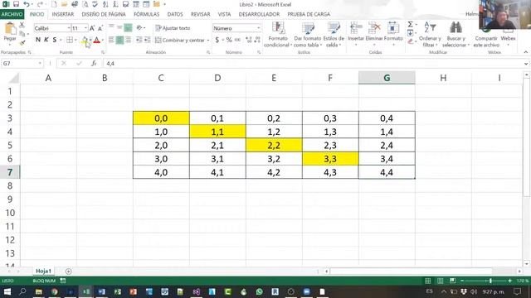This screenshot has height=298, width=531.
Task: Open Formato condicional menu
Action: tap(277, 35)
